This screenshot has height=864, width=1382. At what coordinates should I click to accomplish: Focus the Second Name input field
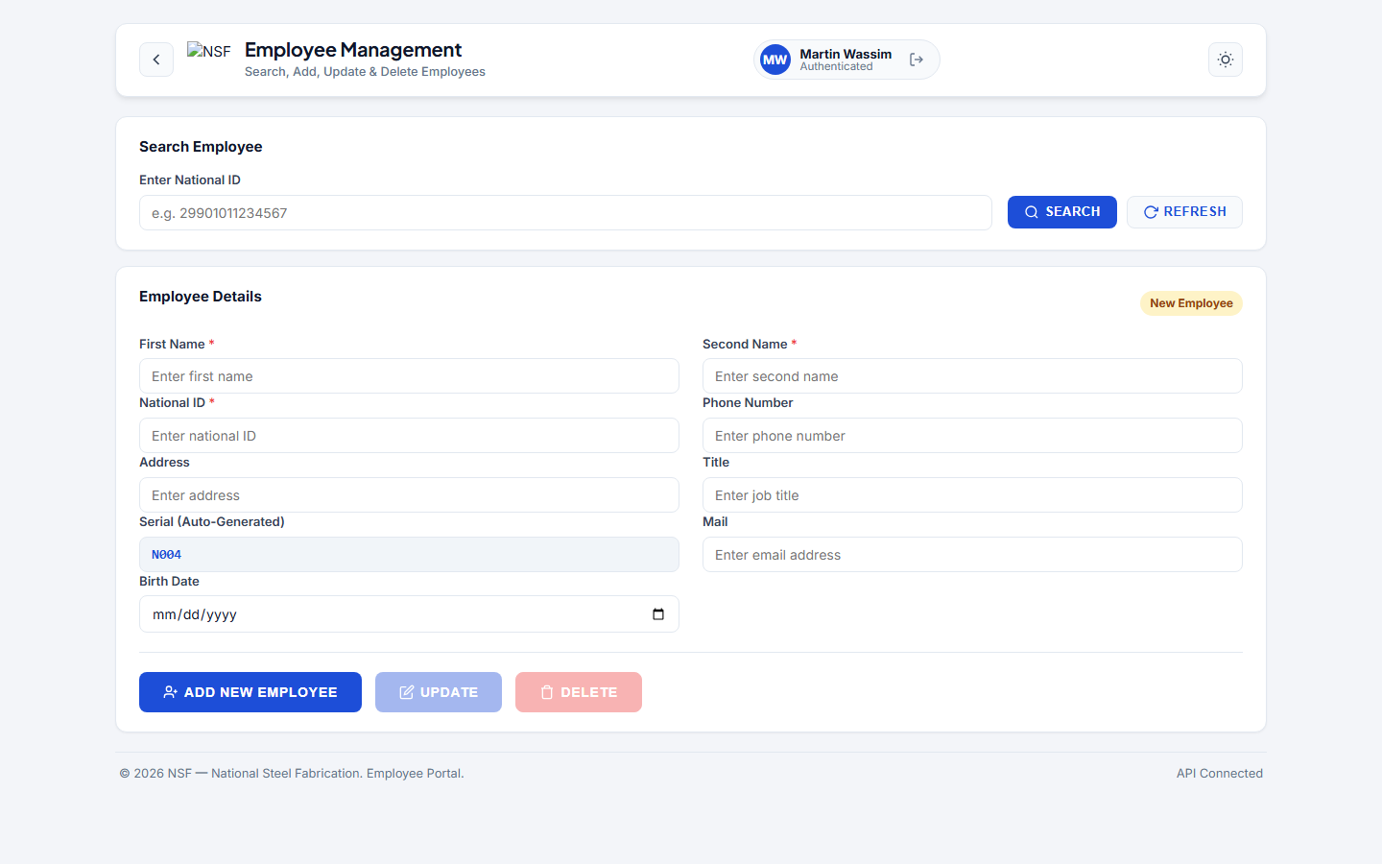click(972, 376)
